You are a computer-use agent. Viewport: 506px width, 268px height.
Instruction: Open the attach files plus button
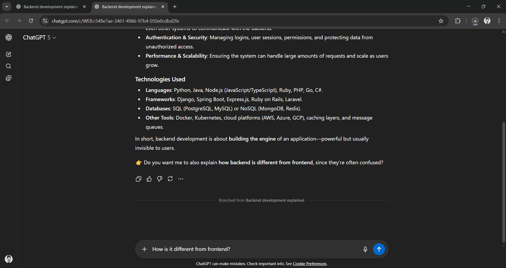144,249
